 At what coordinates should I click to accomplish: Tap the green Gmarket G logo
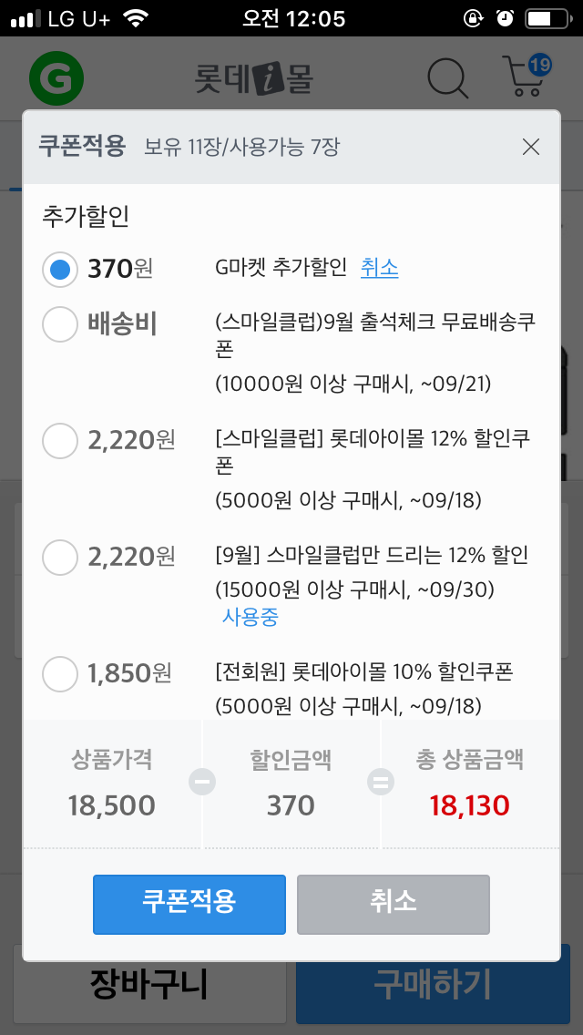[56, 78]
